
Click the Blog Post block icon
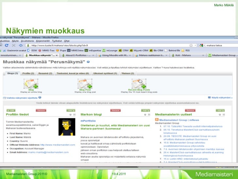(x=85, y=84)
